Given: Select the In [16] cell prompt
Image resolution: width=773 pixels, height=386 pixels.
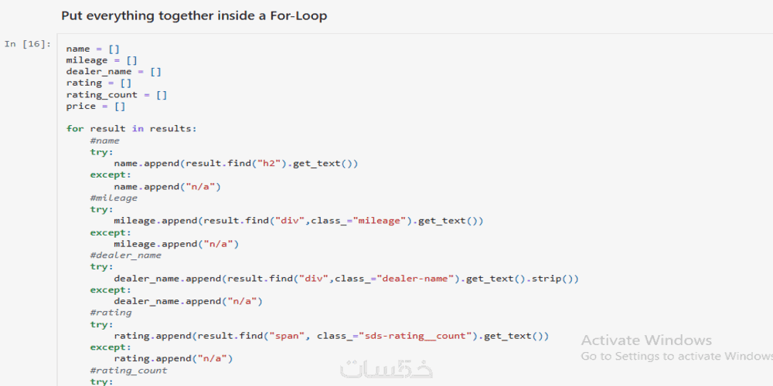Looking at the screenshot, I should 28,44.
